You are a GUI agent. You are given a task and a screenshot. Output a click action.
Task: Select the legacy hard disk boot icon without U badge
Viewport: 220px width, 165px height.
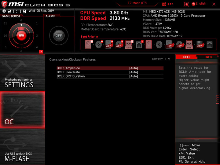coord(148,45)
